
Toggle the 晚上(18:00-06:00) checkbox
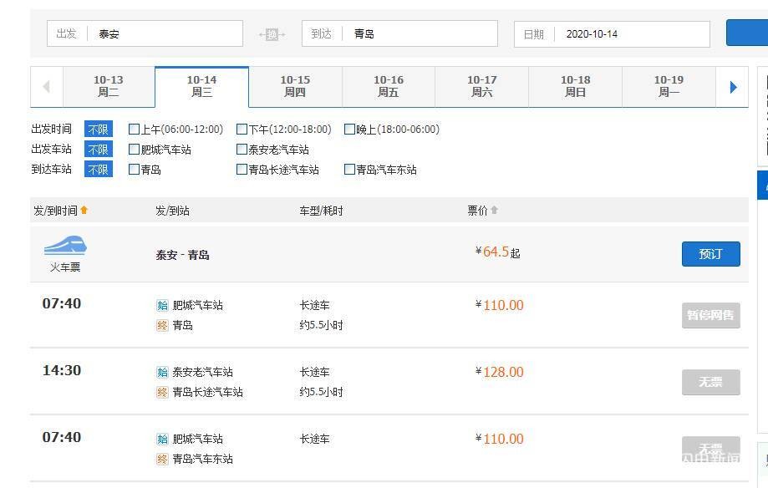click(349, 130)
